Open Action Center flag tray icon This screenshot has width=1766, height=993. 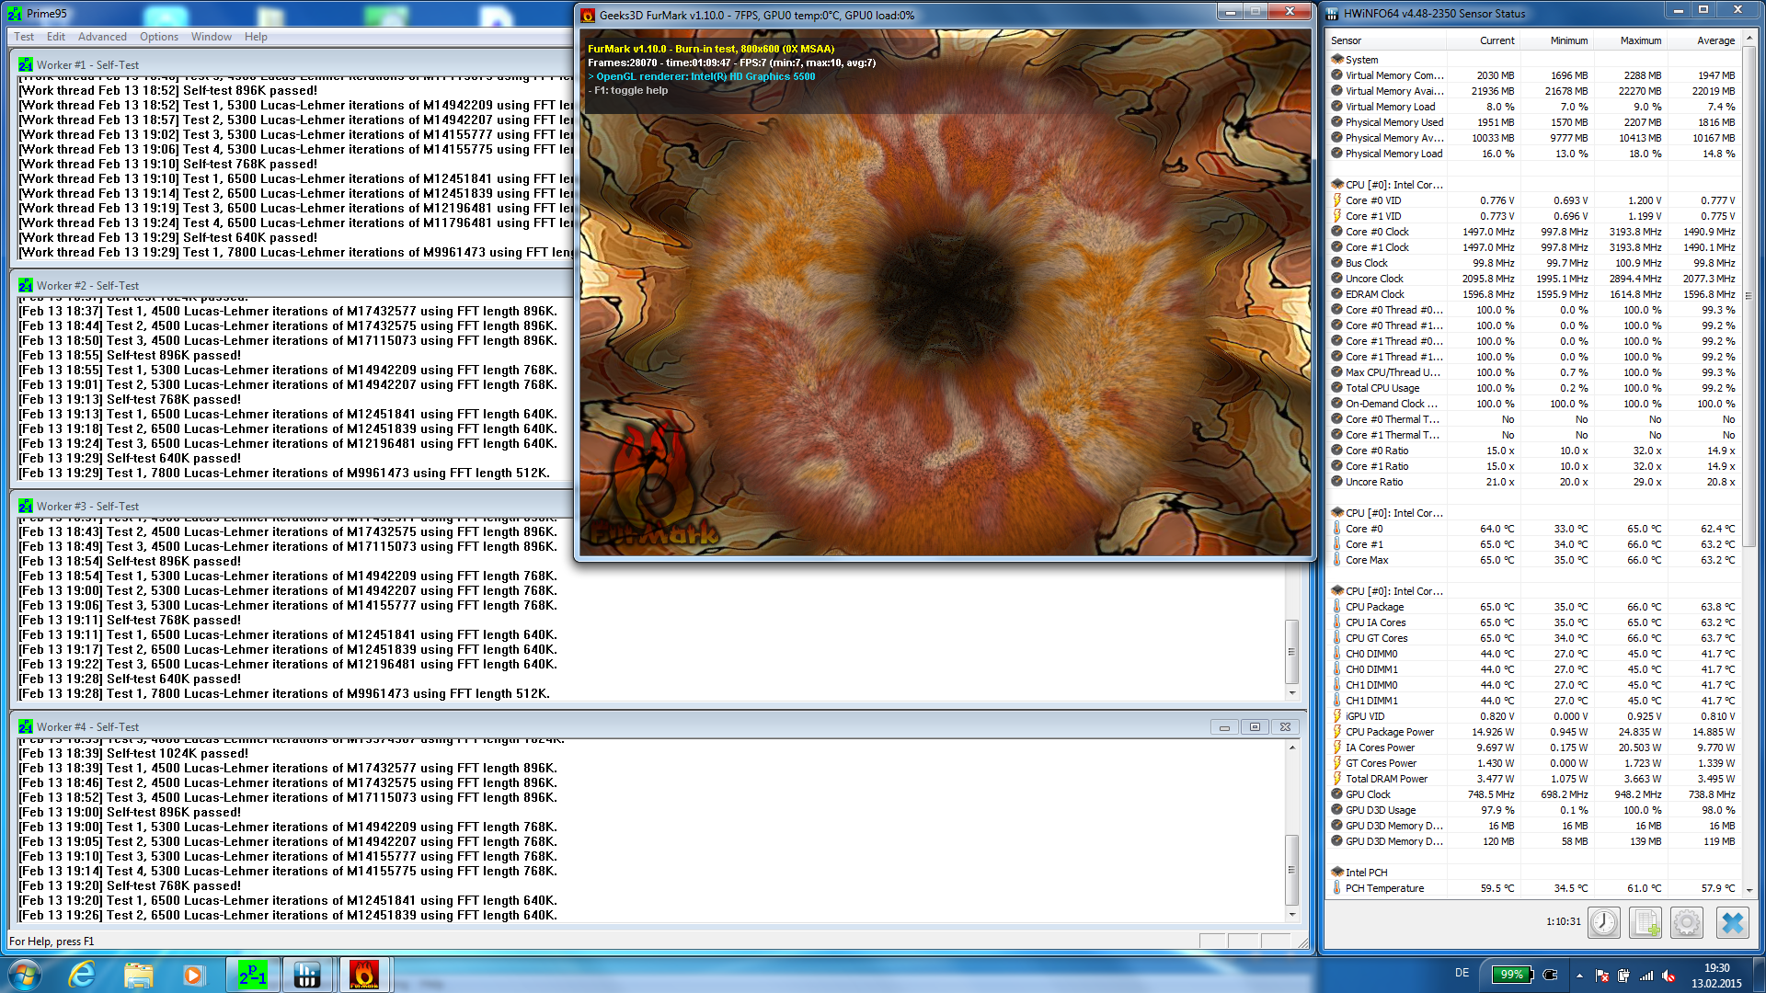(x=1601, y=976)
